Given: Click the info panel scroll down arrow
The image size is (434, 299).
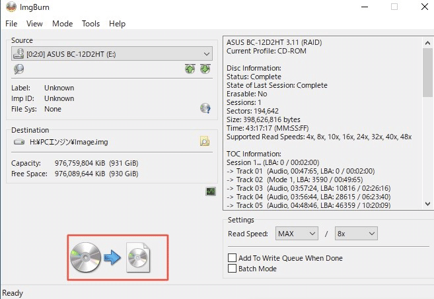Looking at the screenshot, I should tap(427, 204).
